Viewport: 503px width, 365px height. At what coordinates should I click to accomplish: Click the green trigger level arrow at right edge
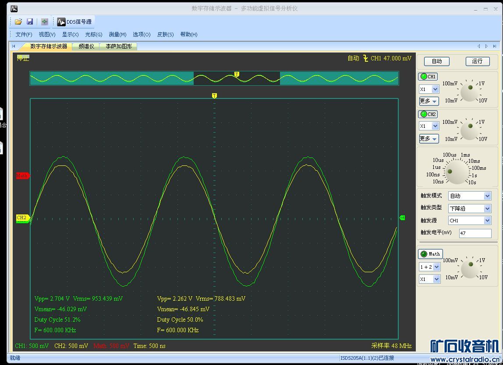pyautogui.click(x=402, y=218)
